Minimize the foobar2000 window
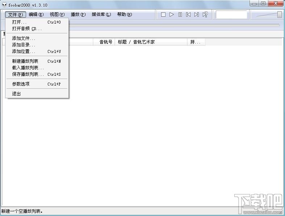 tap(254, 4)
